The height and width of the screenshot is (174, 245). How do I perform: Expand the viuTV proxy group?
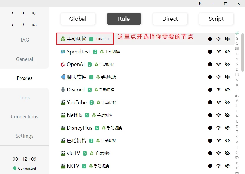coord(145,153)
